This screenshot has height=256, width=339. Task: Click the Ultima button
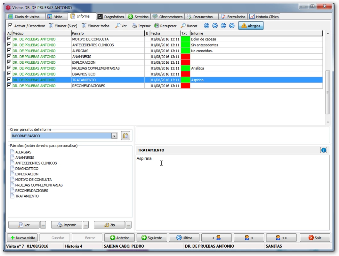pyautogui.click(x=184, y=238)
